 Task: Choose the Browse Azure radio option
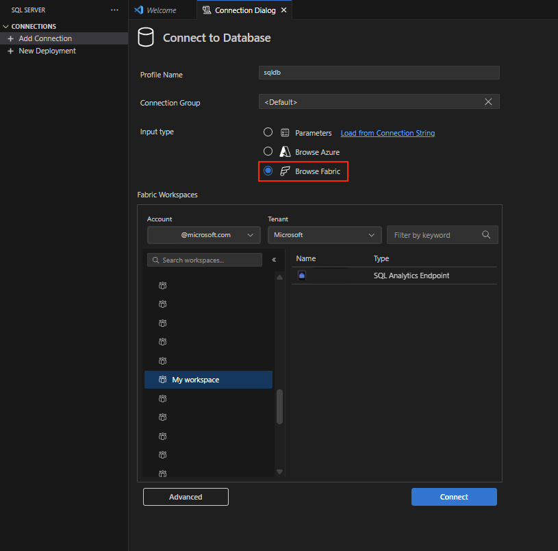pyautogui.click(x=268, y=151)
